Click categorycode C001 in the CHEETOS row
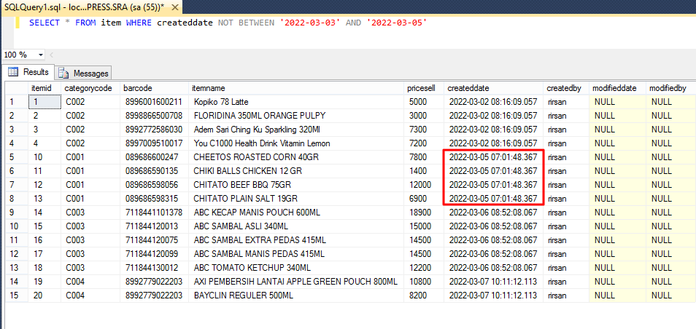The image size is (696, 329). coord(90,157)
